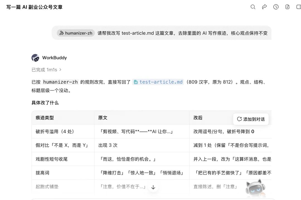Click the '改用逗号/分句，破折号降到 0' cell
Viewport: 301px width, 200px height.
coord(230,131)
